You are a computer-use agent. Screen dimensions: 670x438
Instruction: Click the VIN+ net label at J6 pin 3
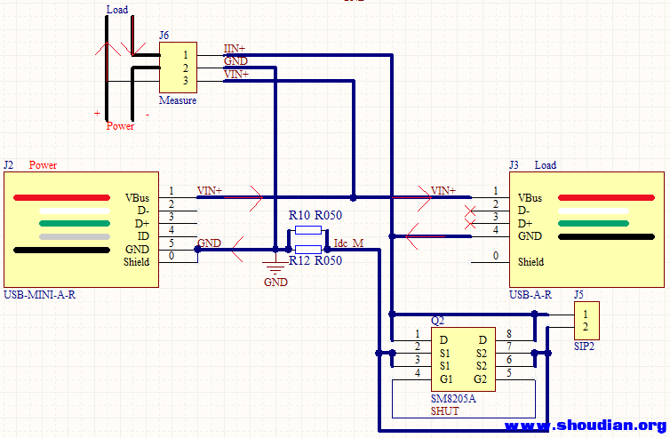point(236,75)
